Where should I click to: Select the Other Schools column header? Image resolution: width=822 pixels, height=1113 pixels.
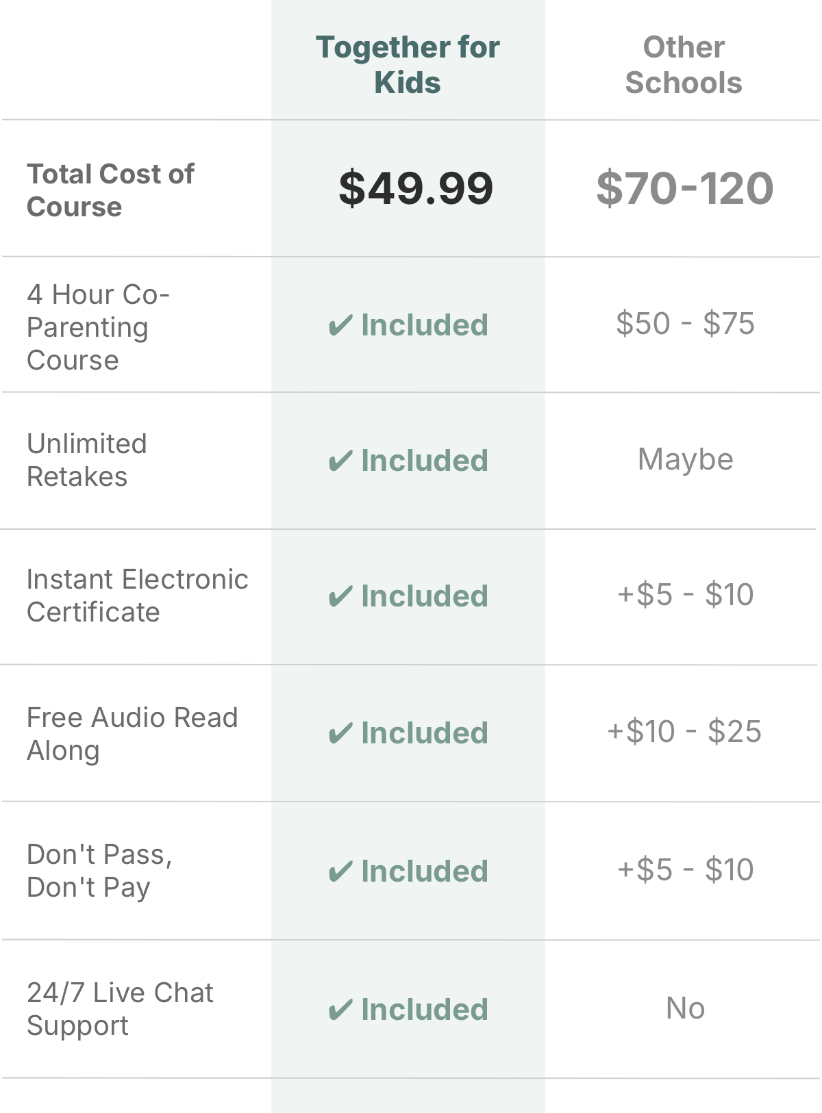[x=684, y=65]
